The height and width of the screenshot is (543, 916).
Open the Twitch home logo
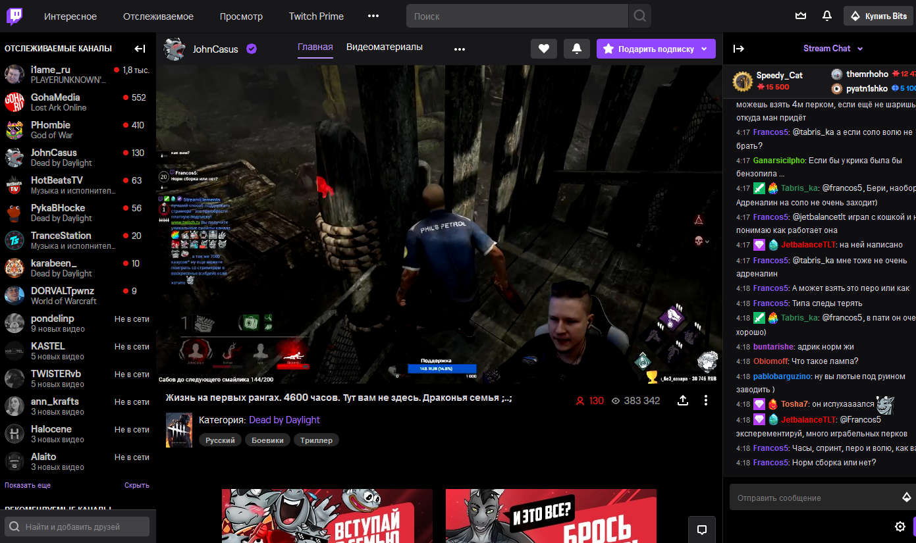(x=14, y=16)
